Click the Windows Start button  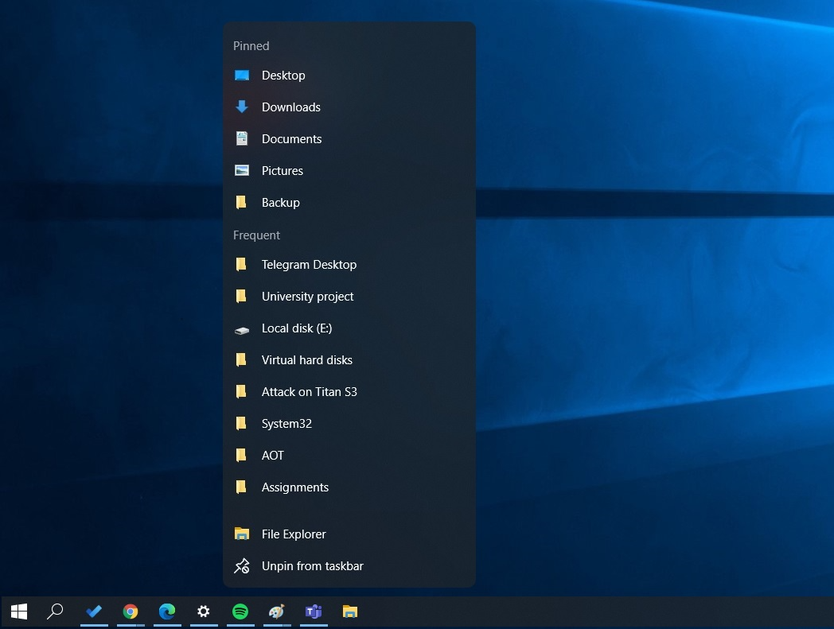click(18, 612)
